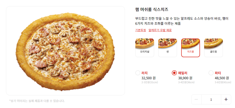Click the quantity number field
The height and width of the screenshot is (108, 235).
click(211, 99)
